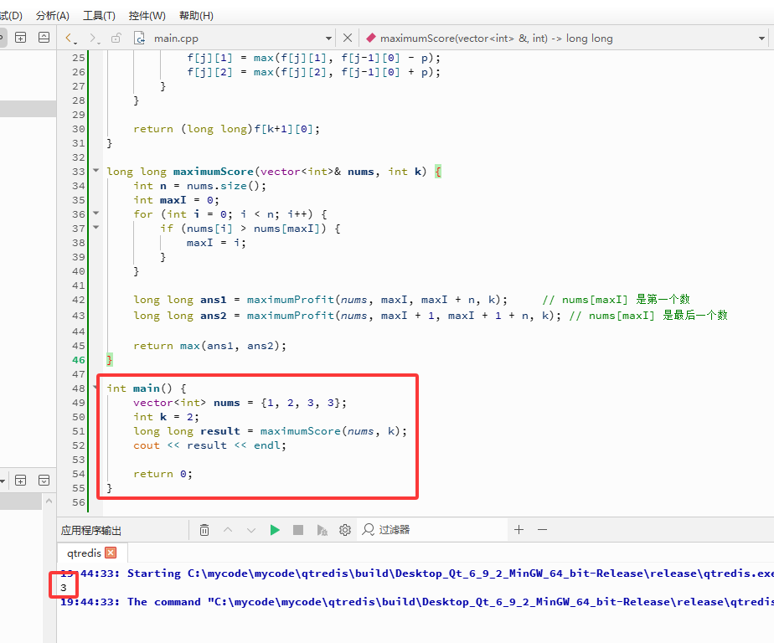Viewport: 774px width, 643px height.
Task: Close the lower sidebar panel
Action: point(44,480)
